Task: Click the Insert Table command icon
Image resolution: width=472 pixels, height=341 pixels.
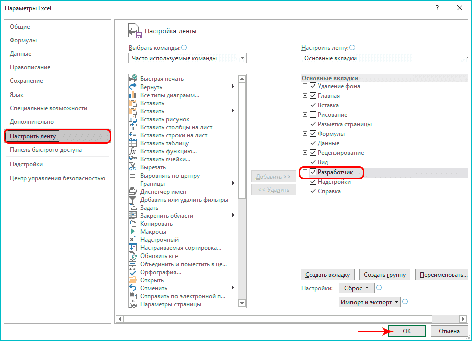Action: pyautogui.click(x=133, y=143)
